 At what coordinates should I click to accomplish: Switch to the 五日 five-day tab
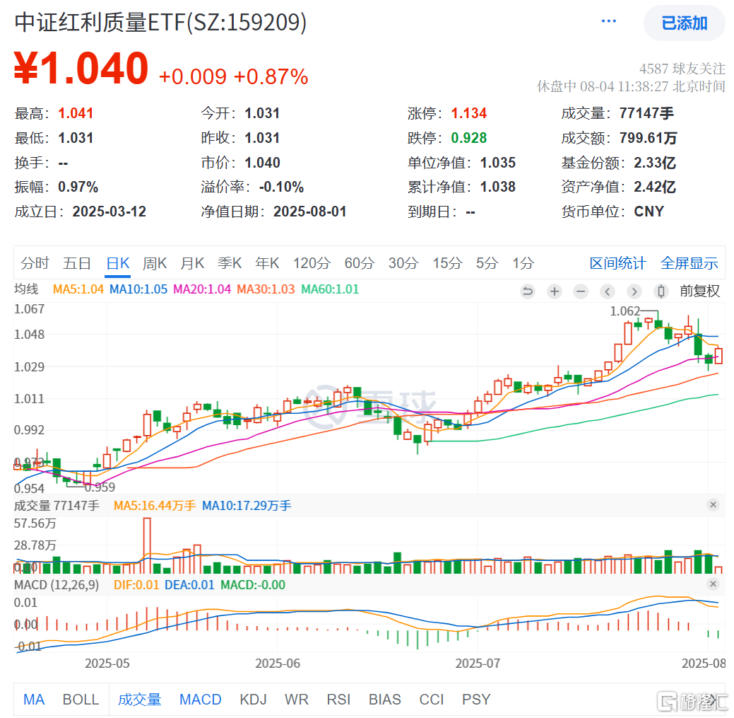coord(77,263)
